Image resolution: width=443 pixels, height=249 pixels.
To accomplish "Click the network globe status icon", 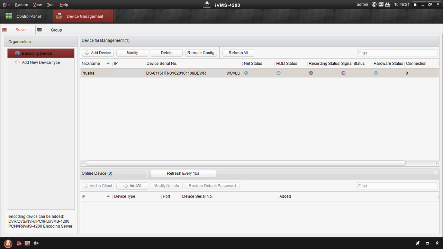I will [374, 4].
